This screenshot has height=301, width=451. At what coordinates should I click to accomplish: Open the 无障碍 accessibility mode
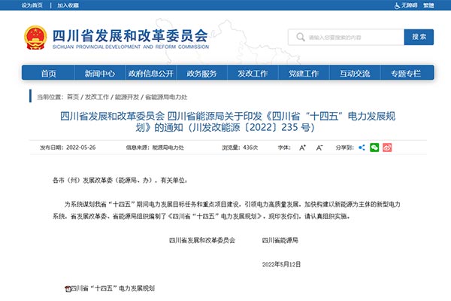tap(409, 5)
